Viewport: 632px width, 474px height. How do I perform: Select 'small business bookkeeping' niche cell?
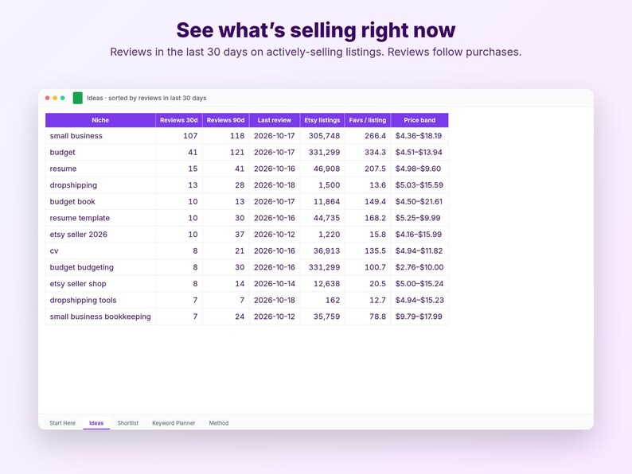point(100,317)
